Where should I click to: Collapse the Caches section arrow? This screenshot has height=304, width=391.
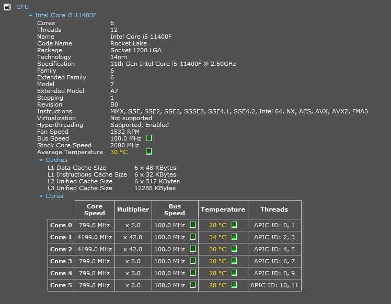click(41, 160)
